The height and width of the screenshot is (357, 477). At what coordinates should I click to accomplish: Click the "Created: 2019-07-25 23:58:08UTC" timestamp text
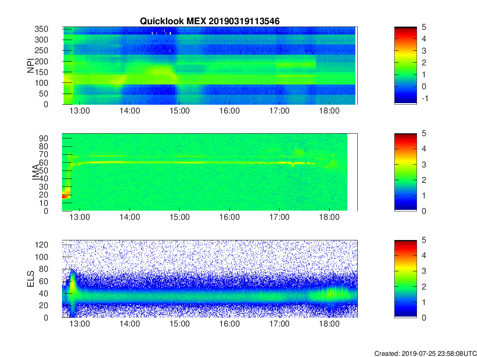[x=425, y=353]
